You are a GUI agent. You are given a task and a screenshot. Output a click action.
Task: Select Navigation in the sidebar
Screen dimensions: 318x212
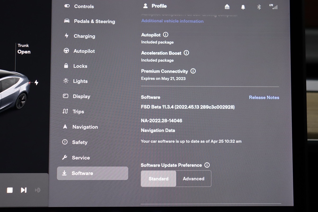[85, 127]
